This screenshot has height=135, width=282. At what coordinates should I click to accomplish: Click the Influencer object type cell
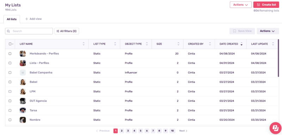(x=131, y=73)
